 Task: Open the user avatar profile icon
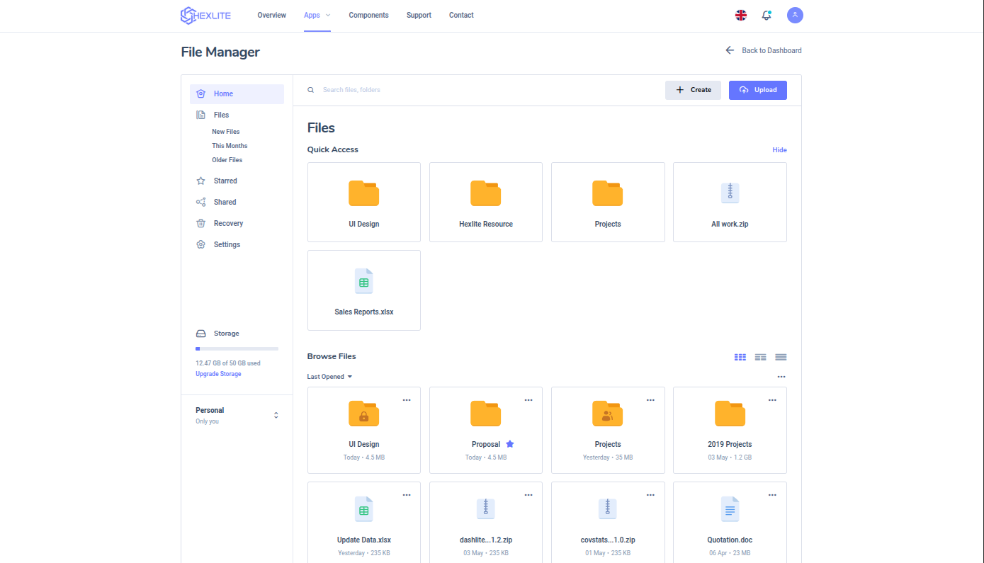tap(795, 15)
